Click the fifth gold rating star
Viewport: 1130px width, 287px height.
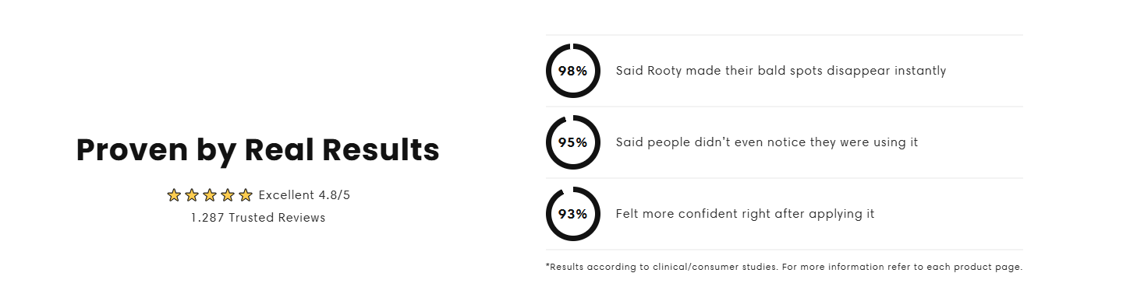pos(246,195)
